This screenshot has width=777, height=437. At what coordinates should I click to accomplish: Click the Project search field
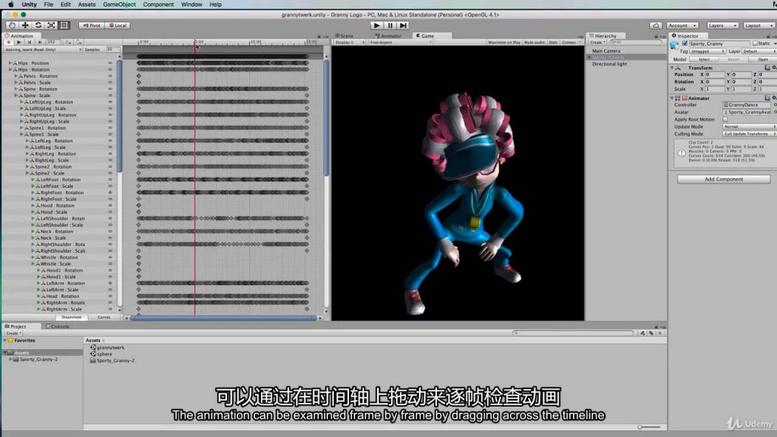(574, 333)
